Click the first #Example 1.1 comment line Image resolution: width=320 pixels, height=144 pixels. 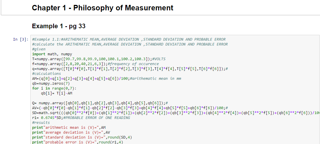[129, 39]
